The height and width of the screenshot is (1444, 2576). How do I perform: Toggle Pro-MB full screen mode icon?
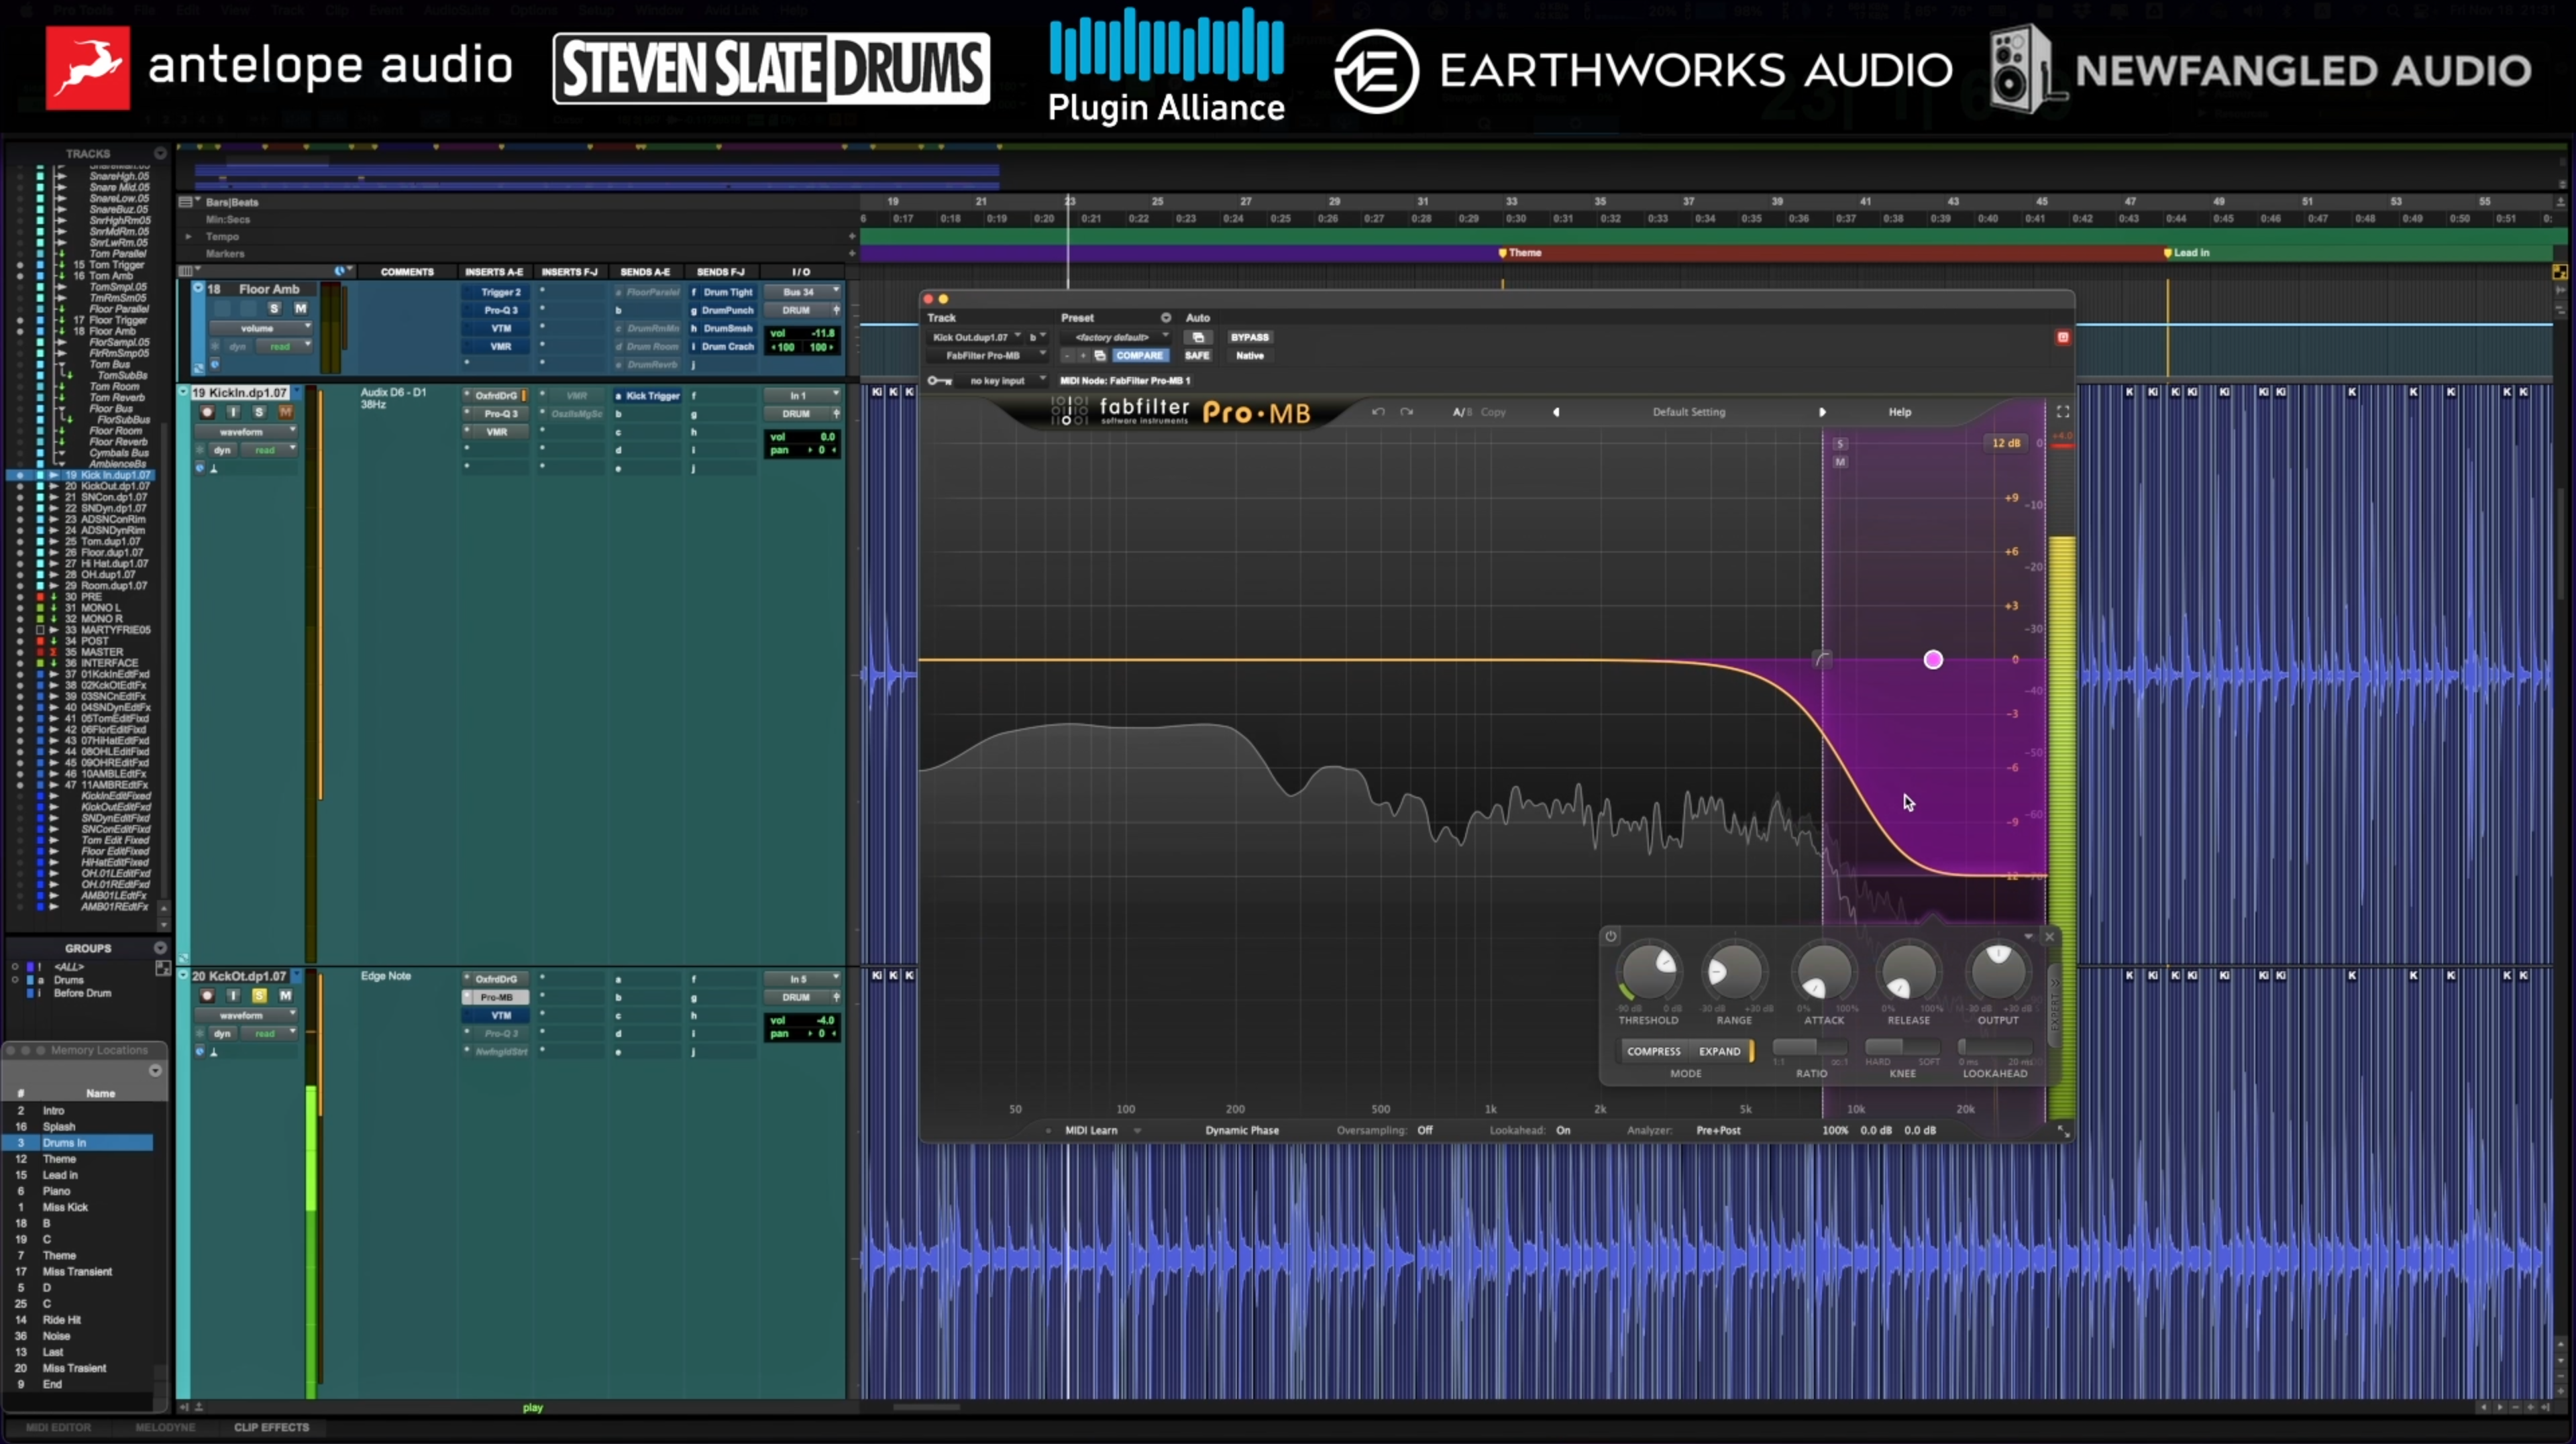tap(2062, 411)
